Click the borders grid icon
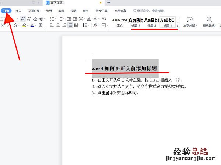Image resolution: width=221 pixels, height=165 pixels. click(104, 25)
